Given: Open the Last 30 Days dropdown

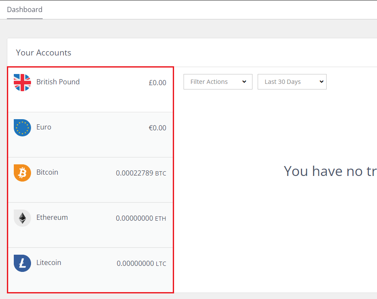Looking at the screenshot, I should coord(292,82).
